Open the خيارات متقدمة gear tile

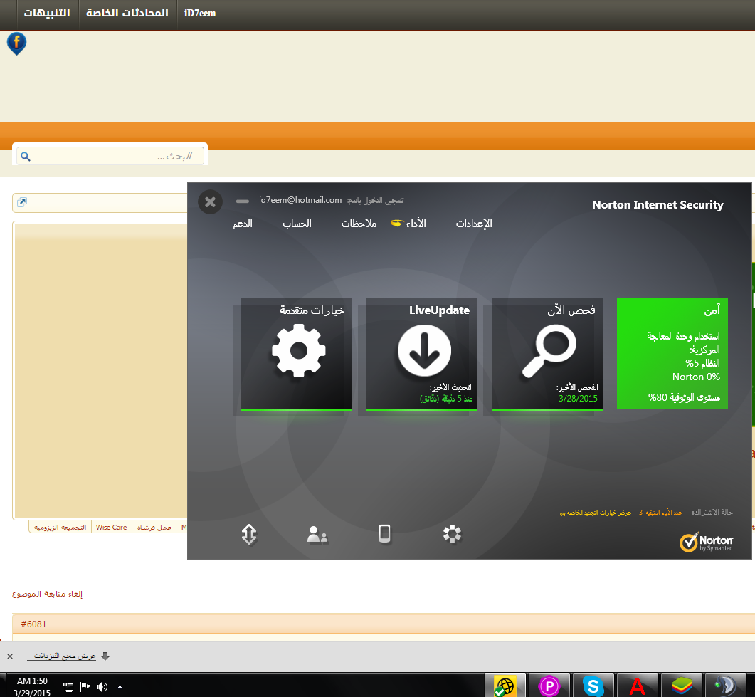tap(297, 354)
